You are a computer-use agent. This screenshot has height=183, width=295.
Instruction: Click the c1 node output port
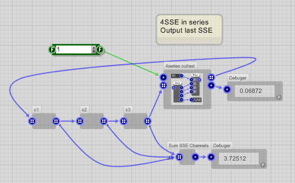coord(56,121)
